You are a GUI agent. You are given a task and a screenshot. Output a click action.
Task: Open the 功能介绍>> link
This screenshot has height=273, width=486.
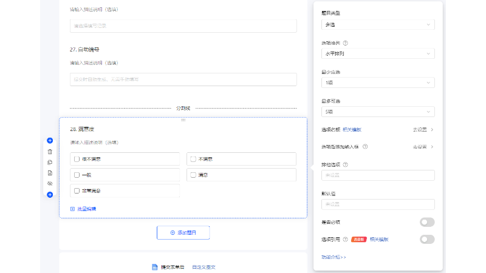(x=334, y=257)
